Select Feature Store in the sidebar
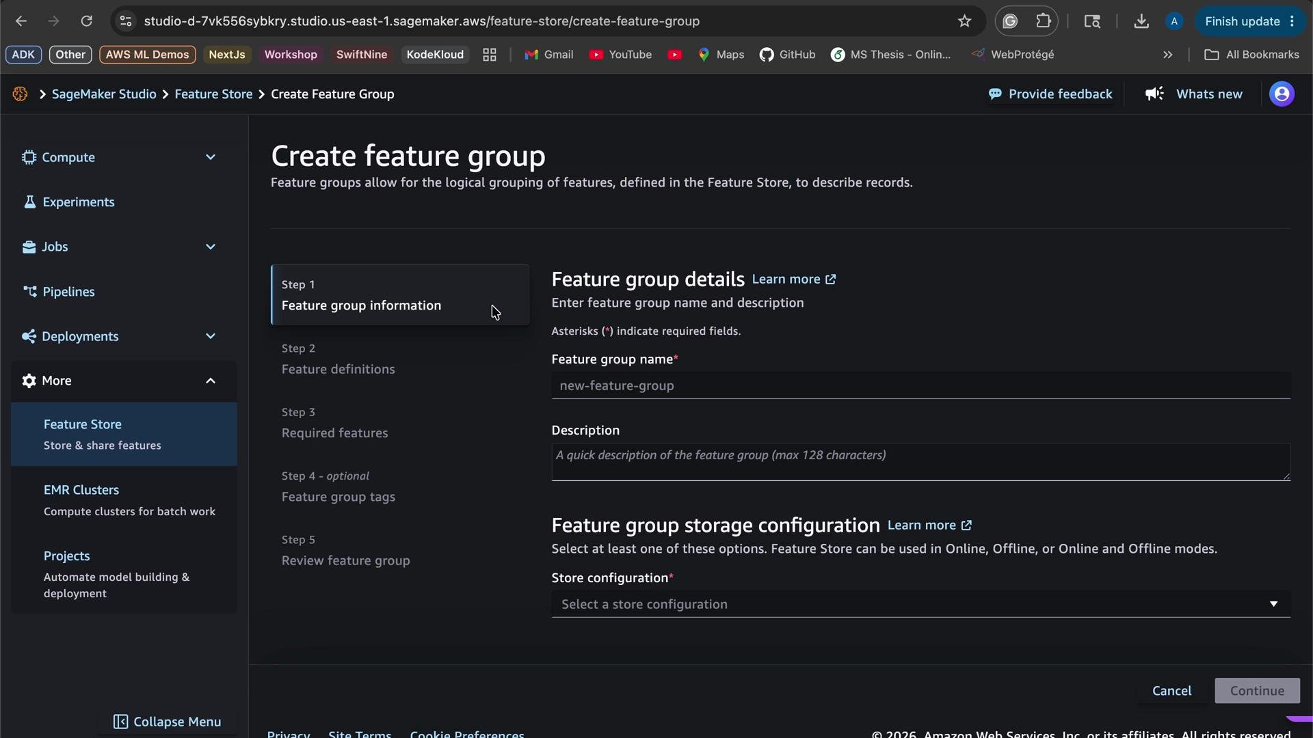Screen dimensions: 1313x738 tap(124, 435)
